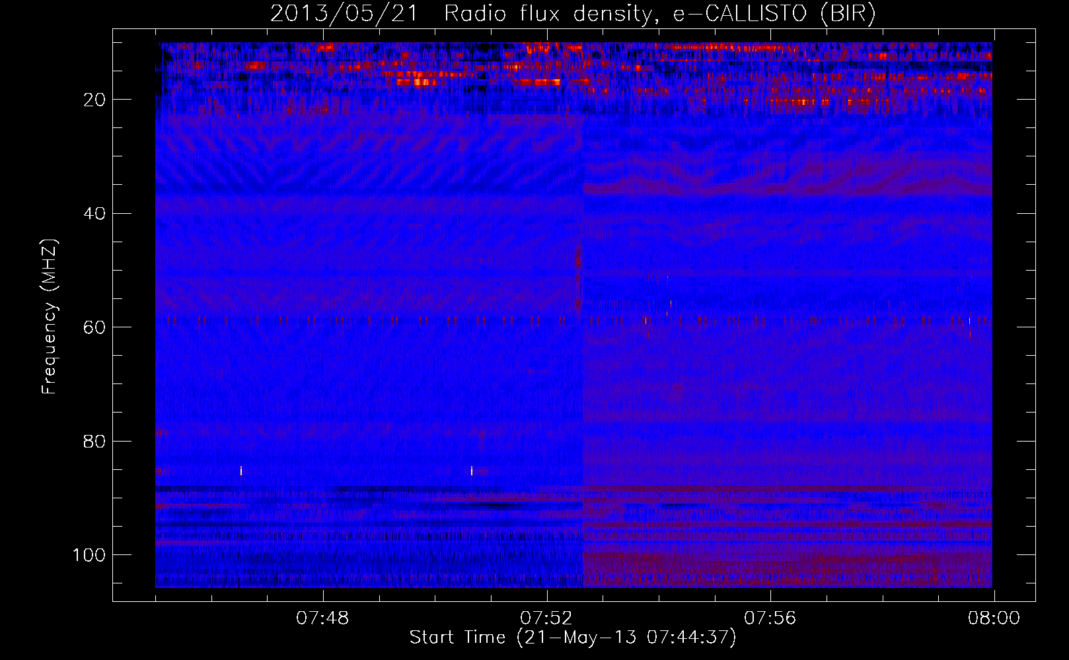
Task: Click the 08:00 time tick label
Action: [994, 618]
